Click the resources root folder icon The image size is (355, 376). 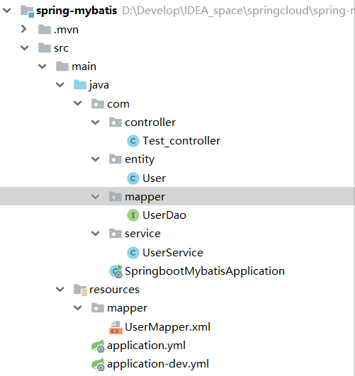coord(80,290)
